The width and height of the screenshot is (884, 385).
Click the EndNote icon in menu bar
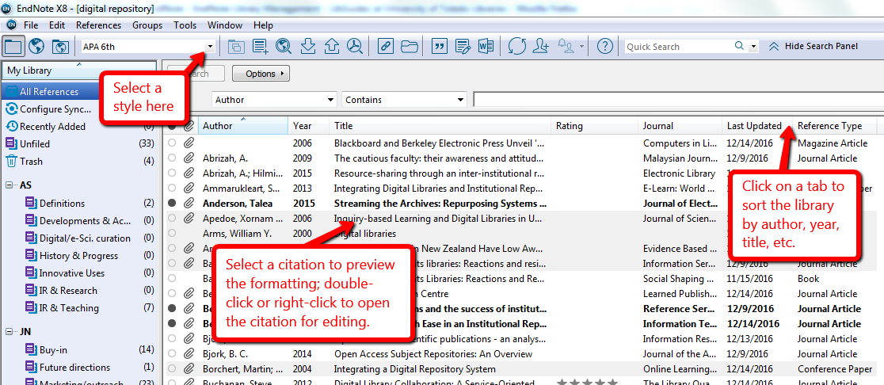(x=10, y=25)
